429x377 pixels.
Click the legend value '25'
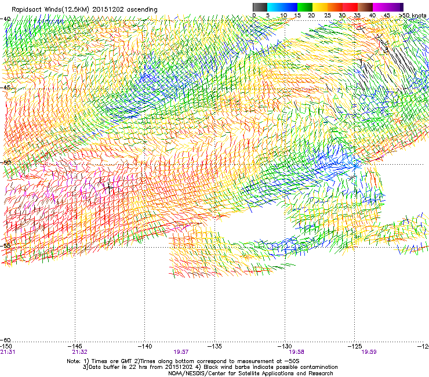coord(327,16)
